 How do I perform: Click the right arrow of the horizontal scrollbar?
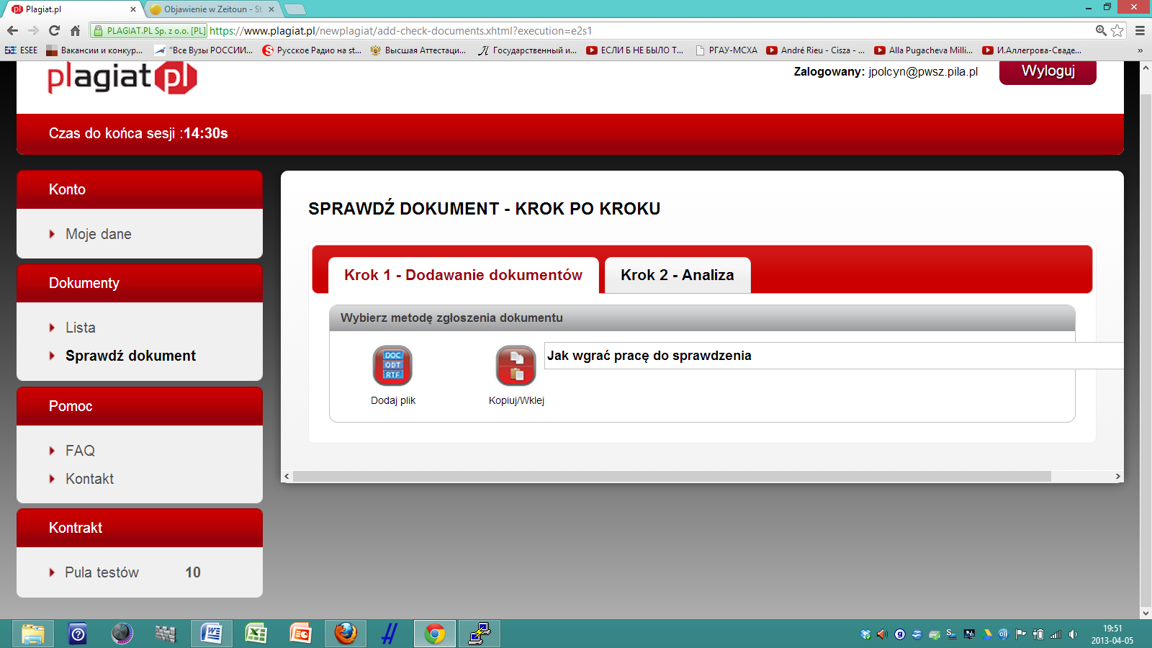pyautogui.click(x=1117, y=476)
